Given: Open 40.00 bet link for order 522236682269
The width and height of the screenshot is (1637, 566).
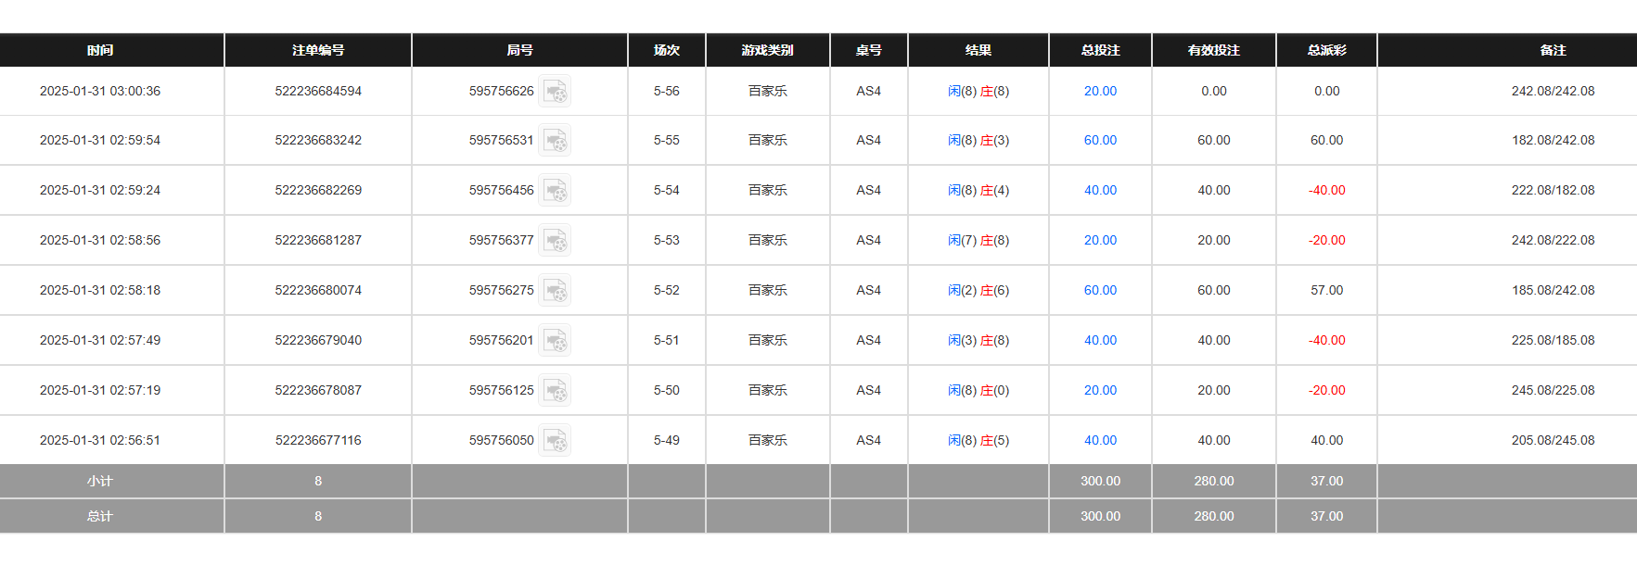Looking at the screenshot, I should coord(1100,190).
